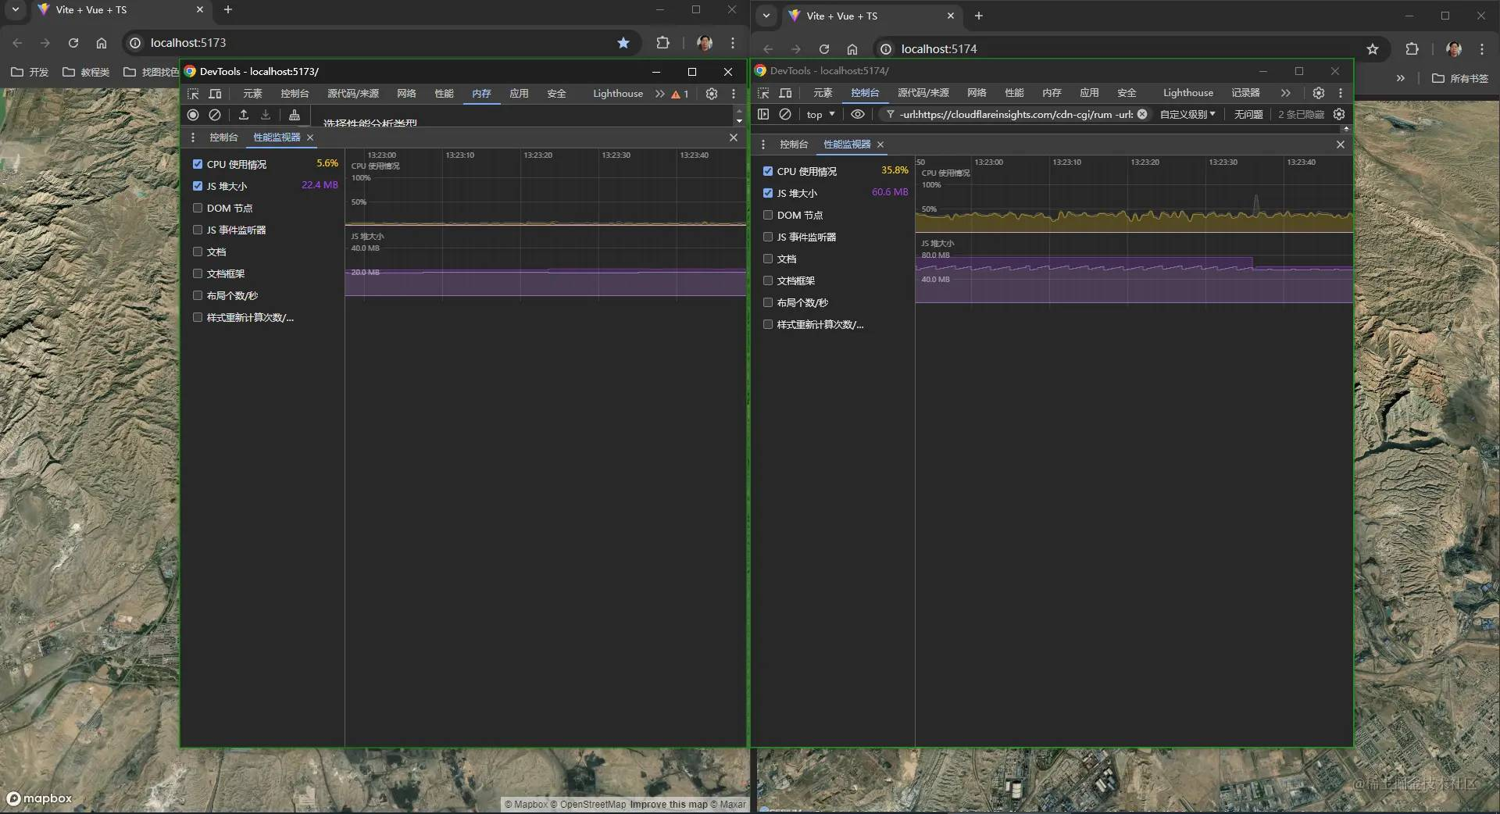Open 所有书签 folder in right browser

(x=1459, y=78)
